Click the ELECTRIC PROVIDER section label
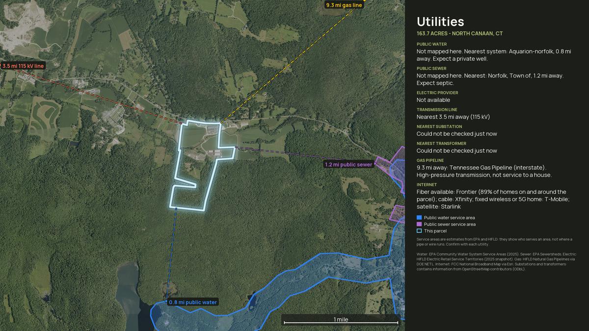This screenshot has width=589, height=331. click(437, 93)
